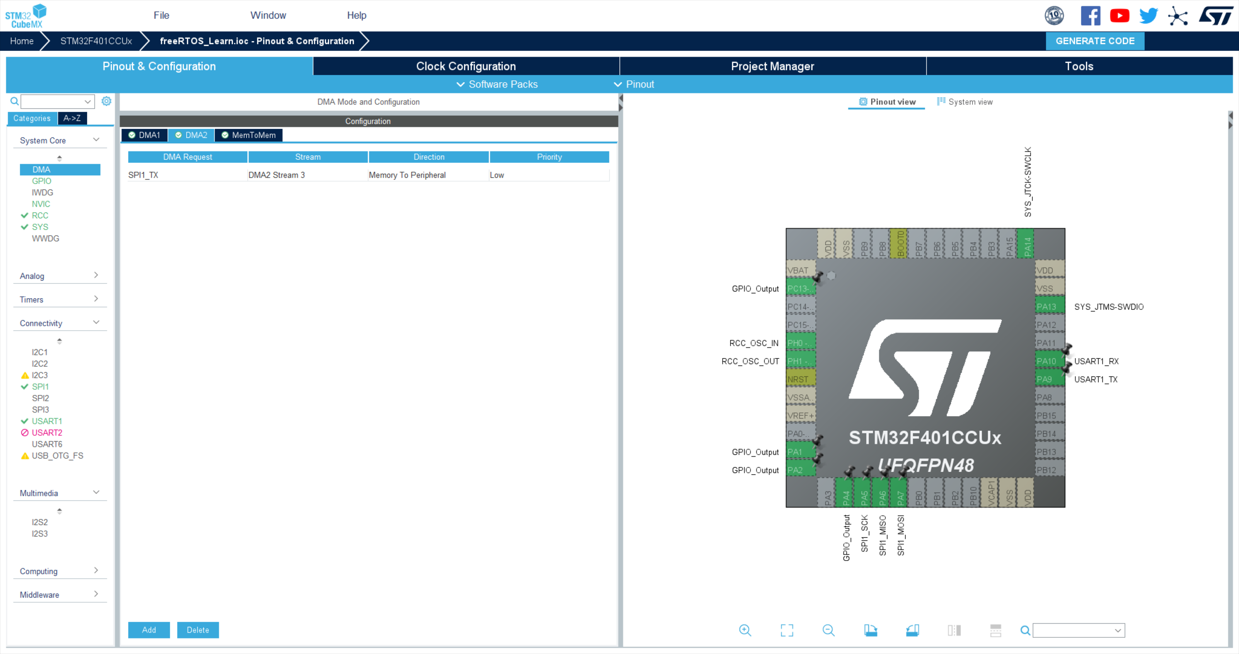Collapse the System Core category
Screen dimensions: 1239x654
[60, 140]
